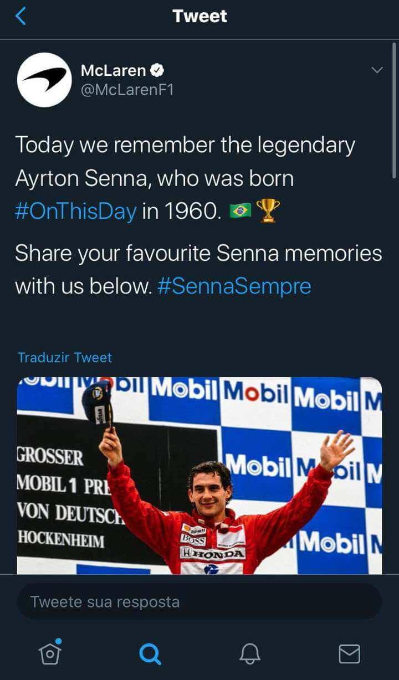Open the Messages envelope tab
The width and height of the screenshot is (399, 680).
coord(349,654)
